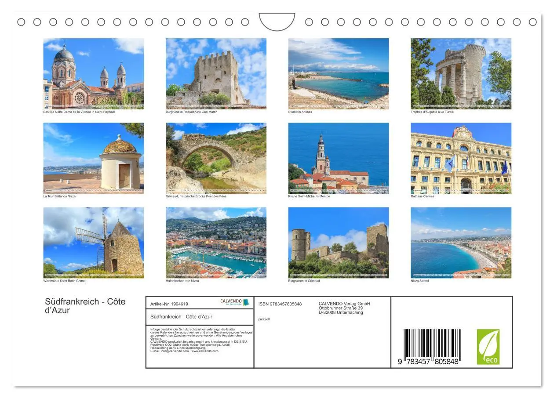
Task: Click the Hafenbecken von Nizza photo
Action: coord(216,243)
